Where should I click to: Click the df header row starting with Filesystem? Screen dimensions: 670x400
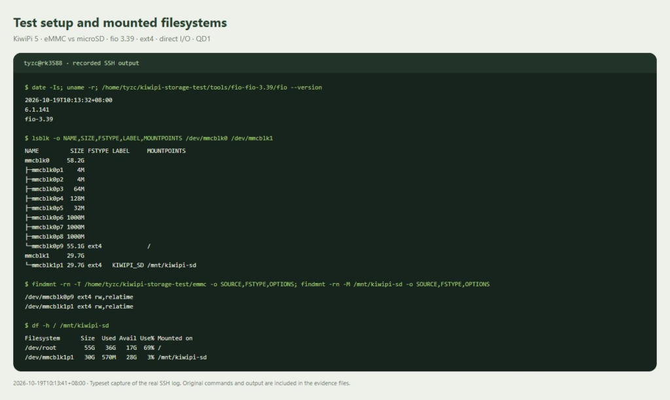(x=109, y=339)
